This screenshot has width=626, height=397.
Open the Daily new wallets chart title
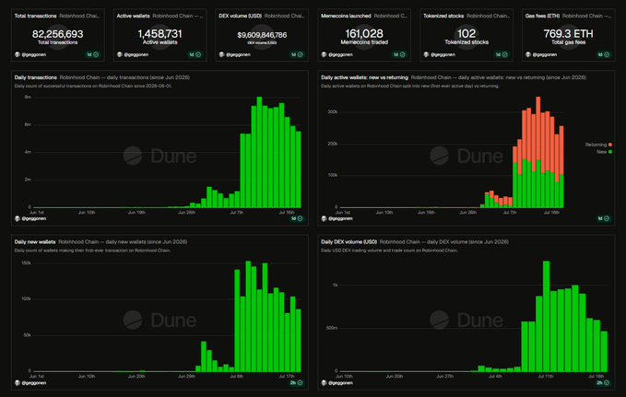tap(35, 241)
